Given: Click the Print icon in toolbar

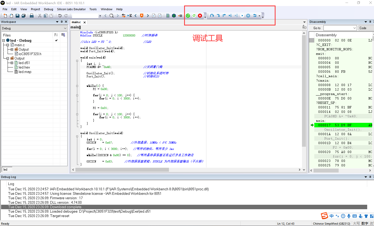Looking at the screenshot, I should click(x=32, y=16).
